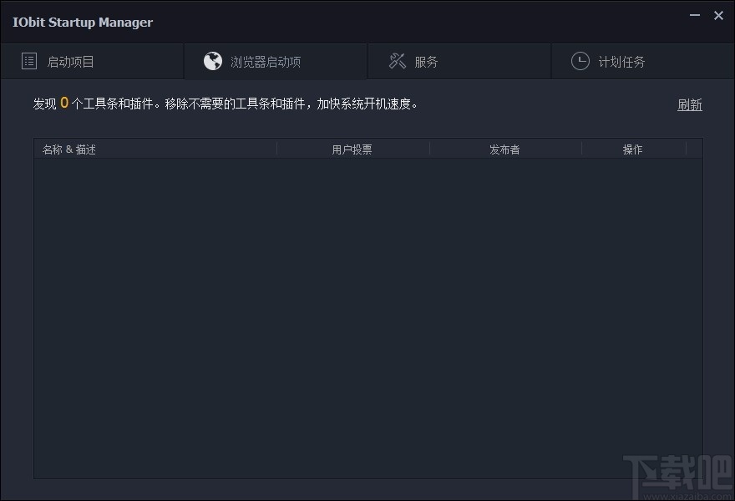
Task: Select the Startup Items list icon
Action: click(x=29, y=61)
